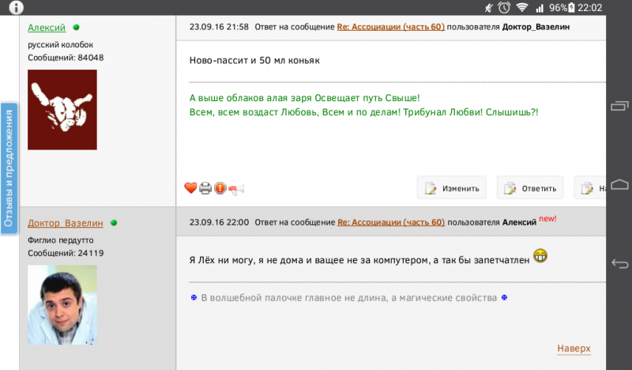The width and height of the screenshot is (632, 370).
Task: Click the Изменить button
Action: [451, 187]
